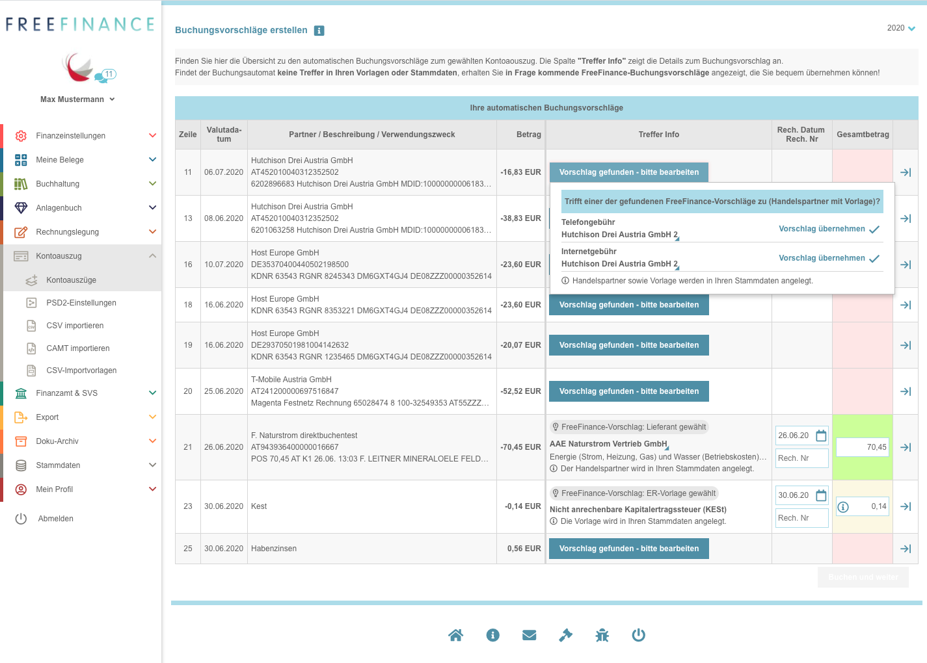Click Vorschlag gefunden button in row 18
The image size is (927, 663).
tap(629, 305)
